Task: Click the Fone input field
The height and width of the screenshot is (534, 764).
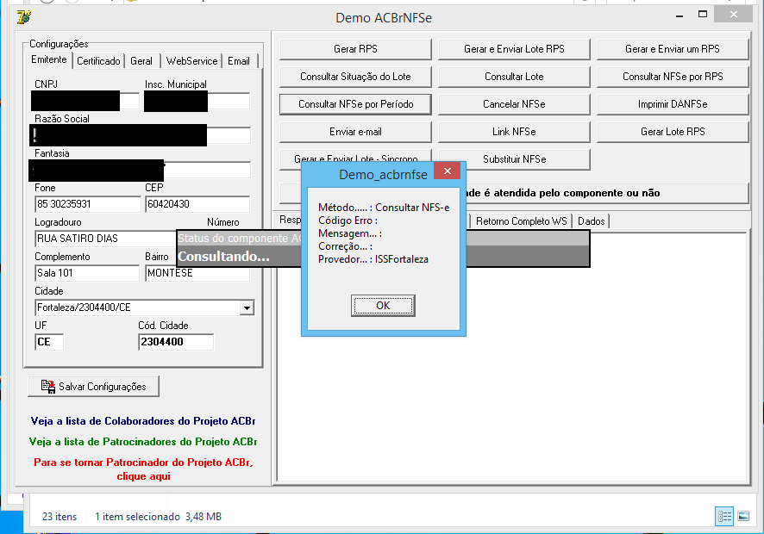Action: coord(88,204)
